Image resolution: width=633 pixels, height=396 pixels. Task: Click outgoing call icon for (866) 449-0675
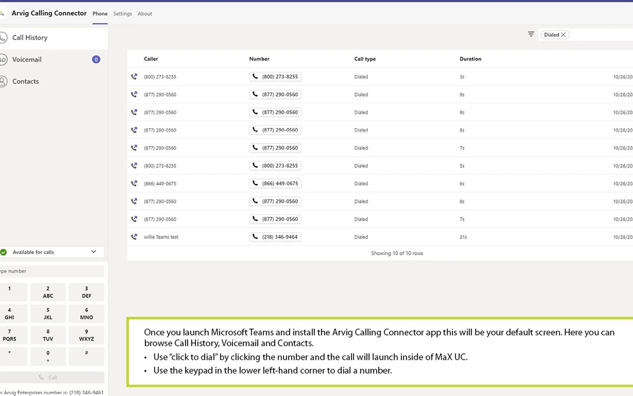(x=134, y=183)
